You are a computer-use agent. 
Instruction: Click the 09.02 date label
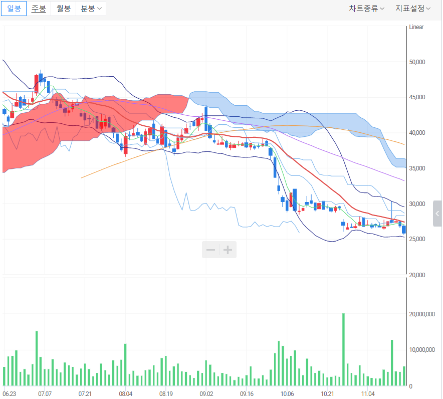206,393
